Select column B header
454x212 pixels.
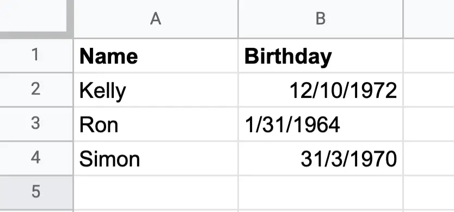tap(321, 19)
